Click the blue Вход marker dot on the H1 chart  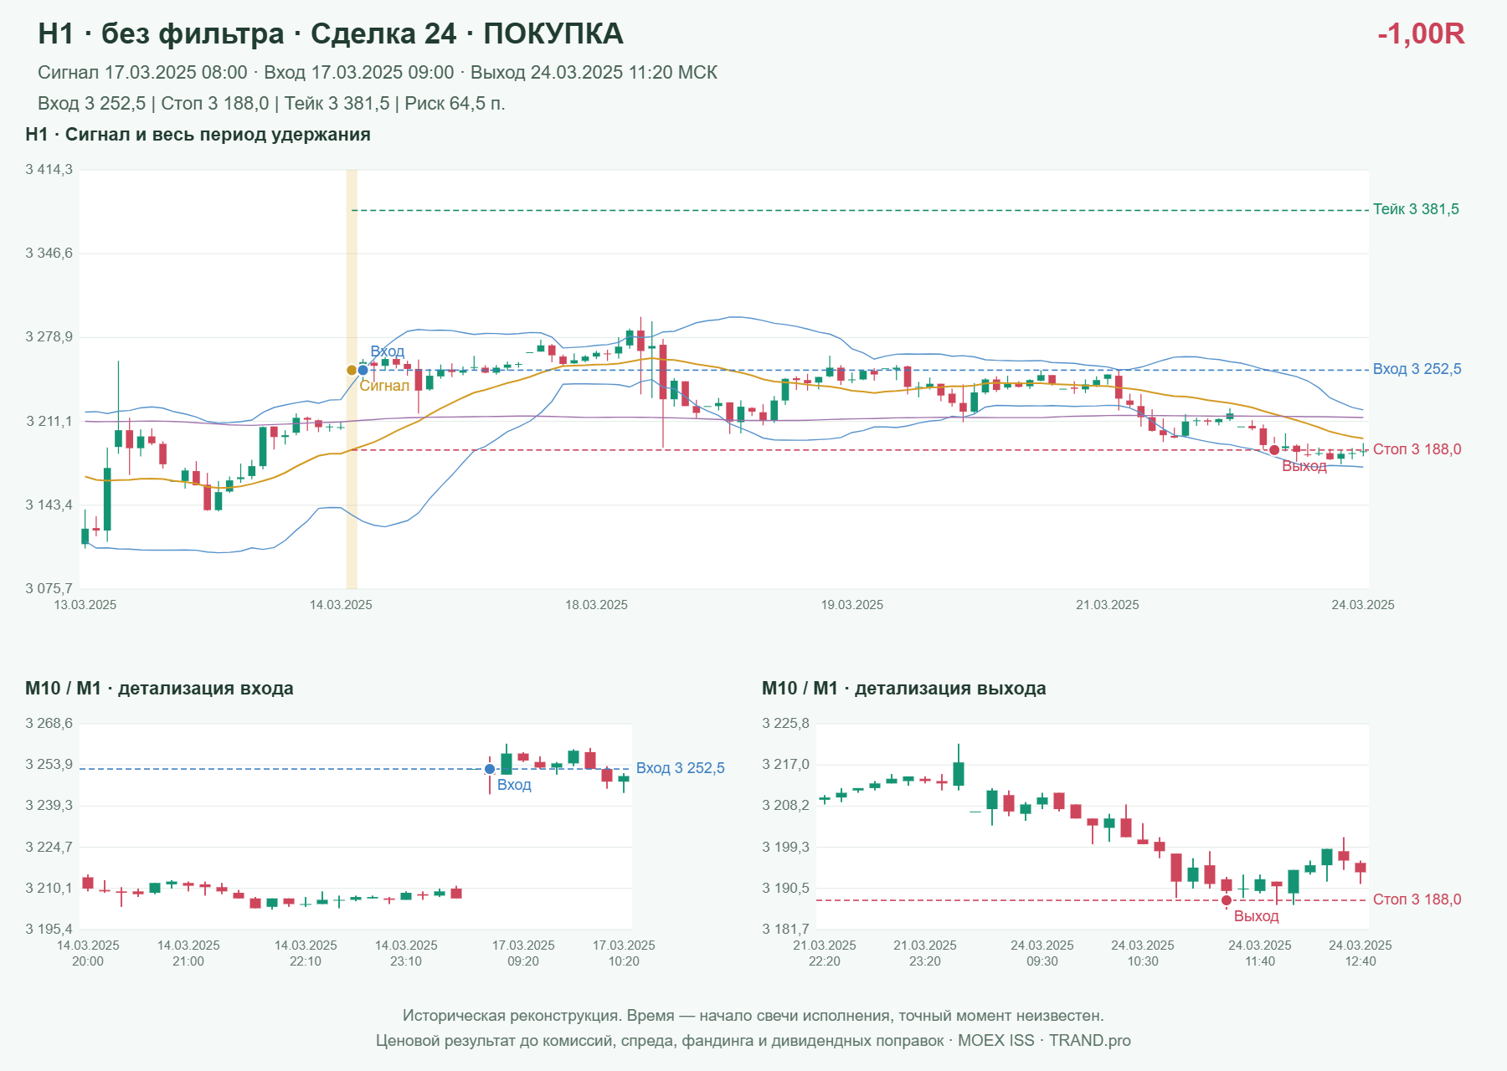click(x=363, y=370)
